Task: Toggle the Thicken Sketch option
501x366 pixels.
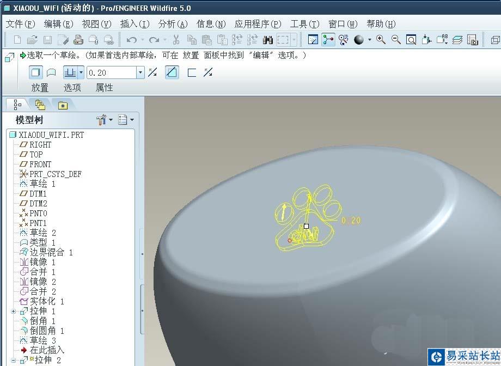Action: click(192, 72)
